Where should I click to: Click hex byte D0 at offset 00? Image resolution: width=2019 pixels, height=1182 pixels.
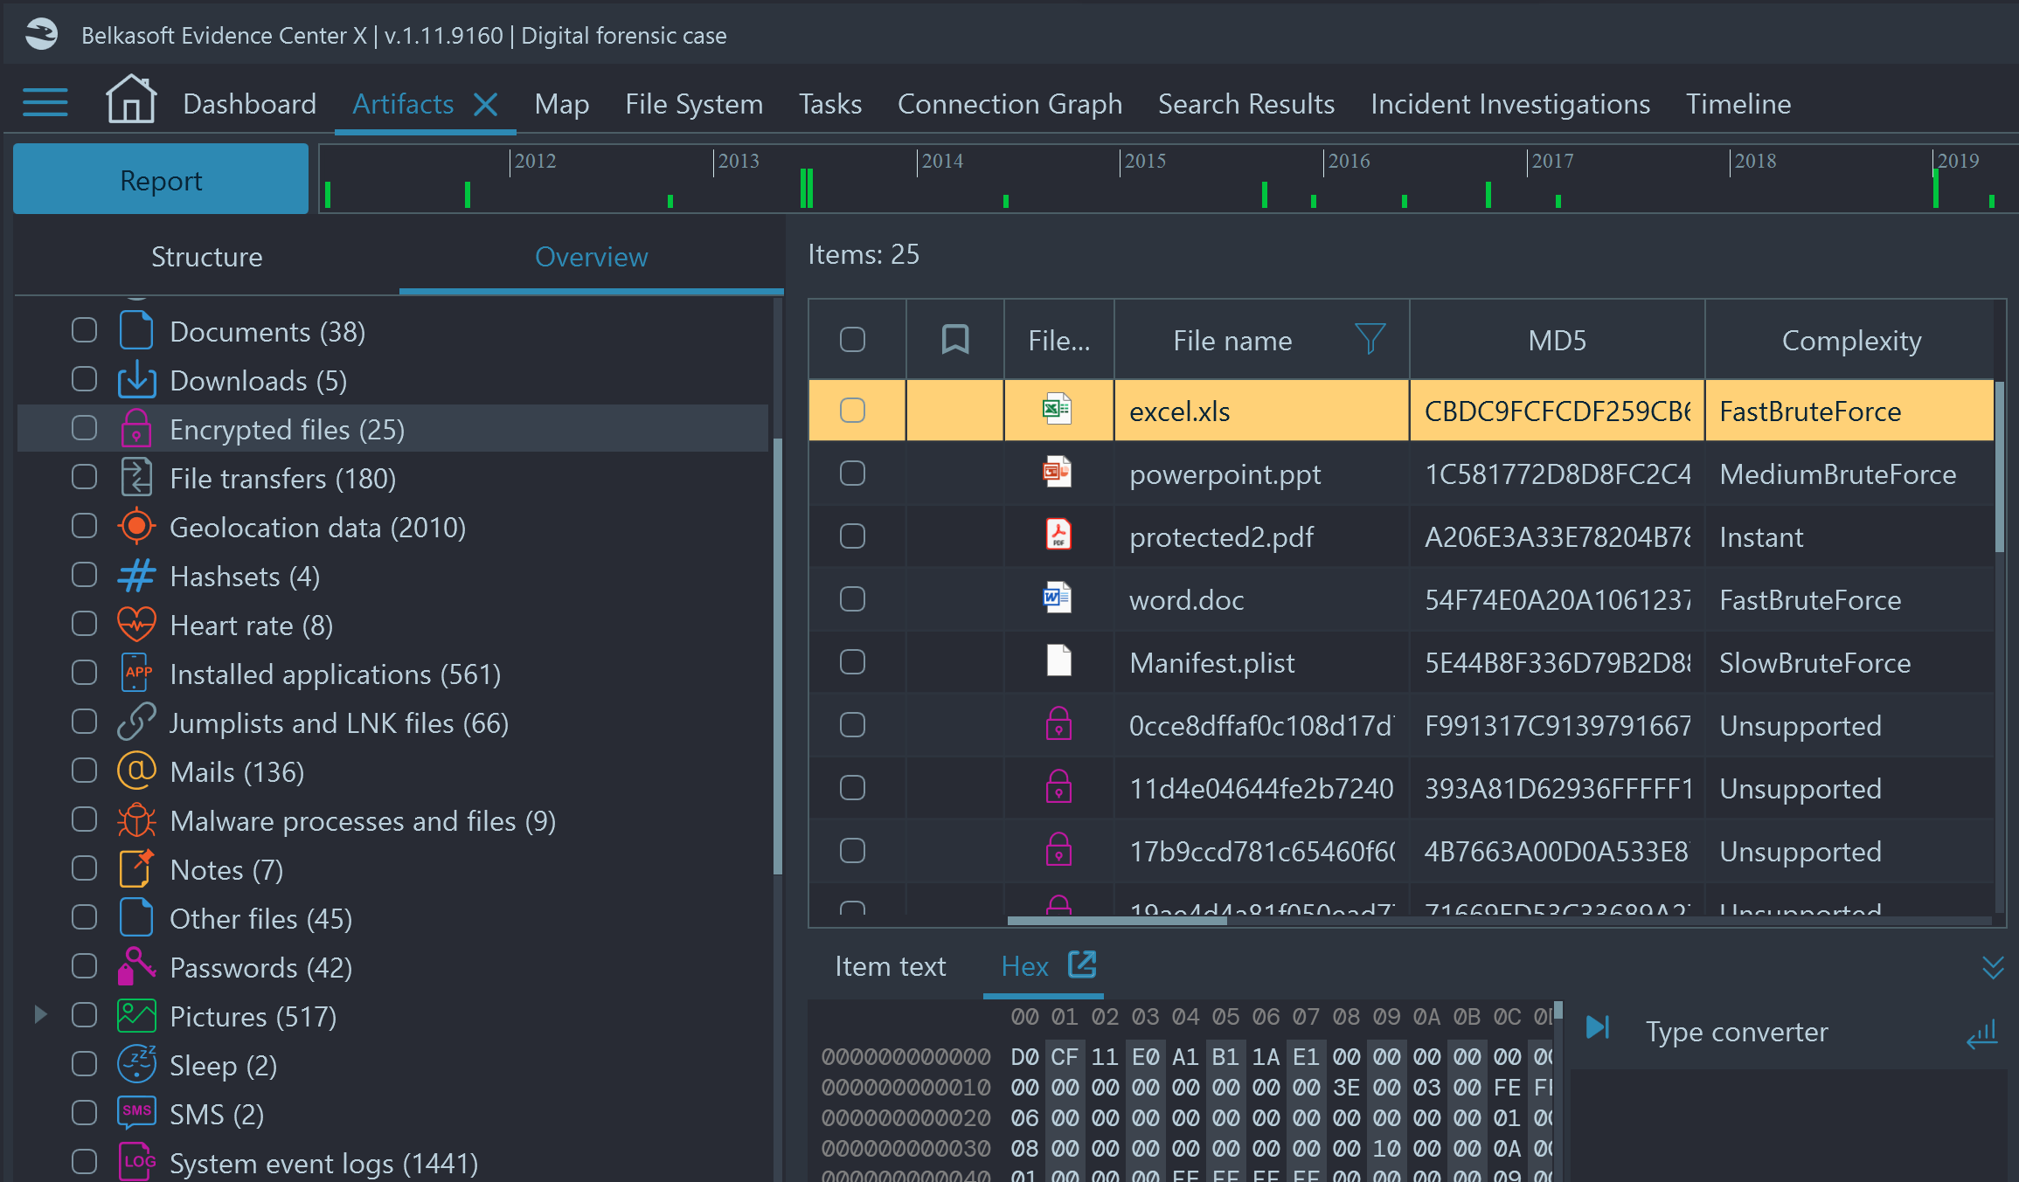click(1024, 1057)
